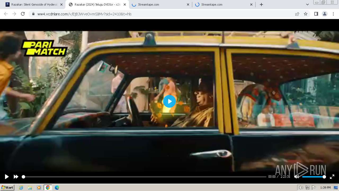Screen dimensions: 339x191
Task: Launch Microsoft Edge from the taskbar
Action: point(57,188)
